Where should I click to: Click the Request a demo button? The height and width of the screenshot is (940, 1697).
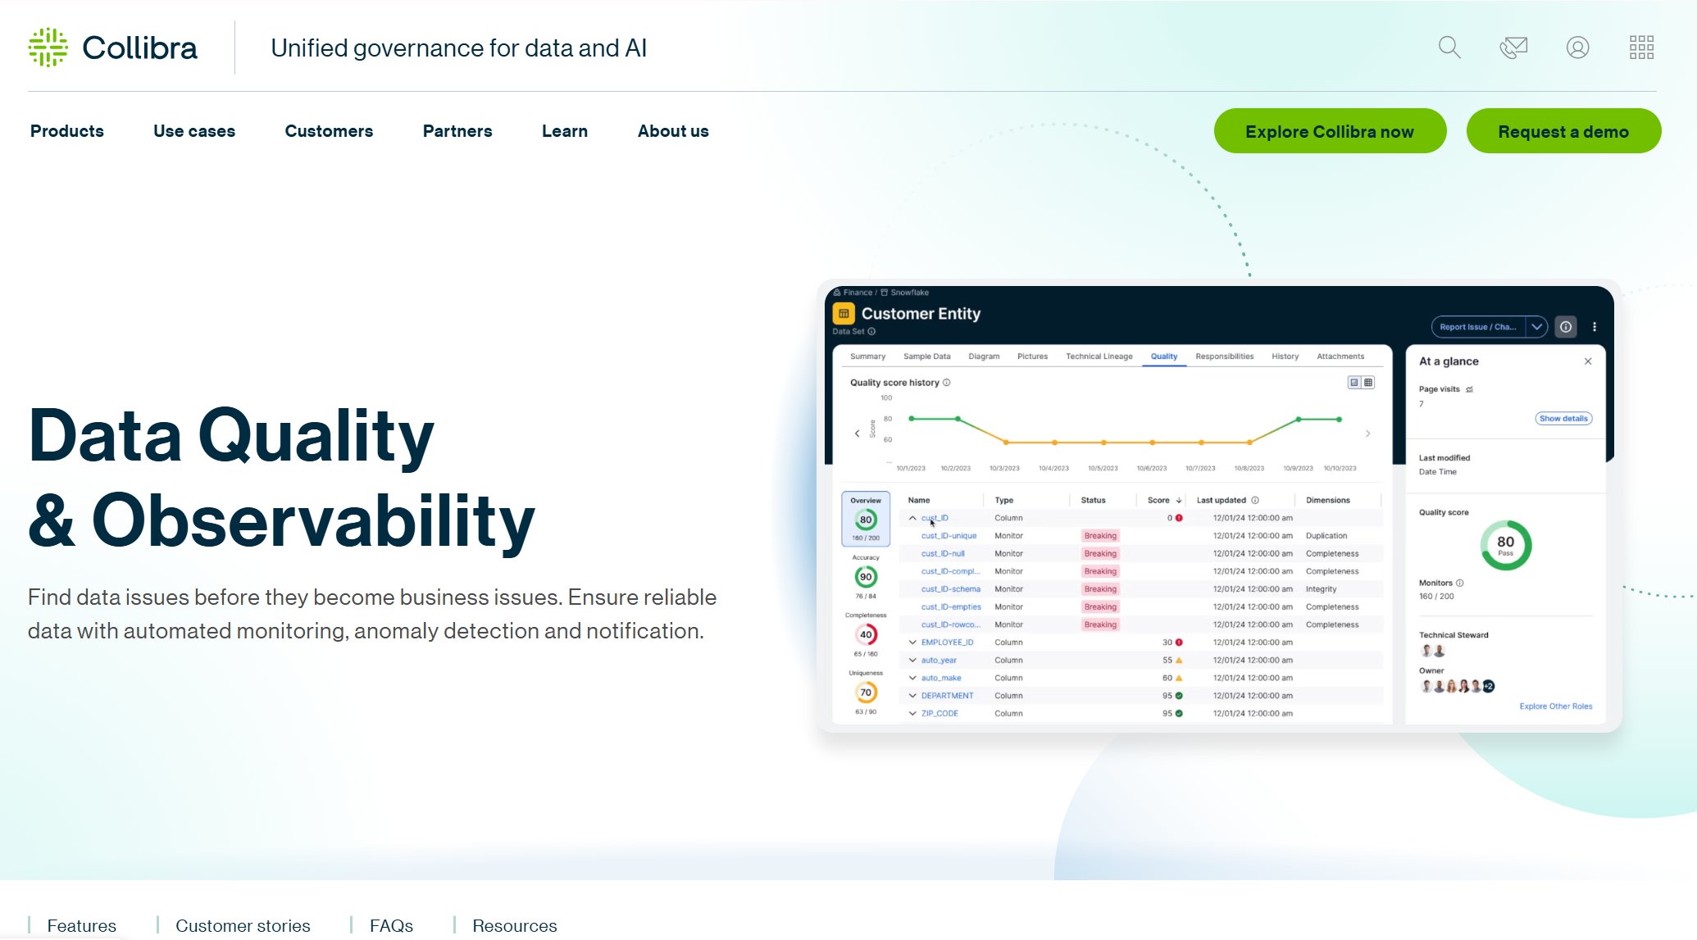(x=1563, y=131)
